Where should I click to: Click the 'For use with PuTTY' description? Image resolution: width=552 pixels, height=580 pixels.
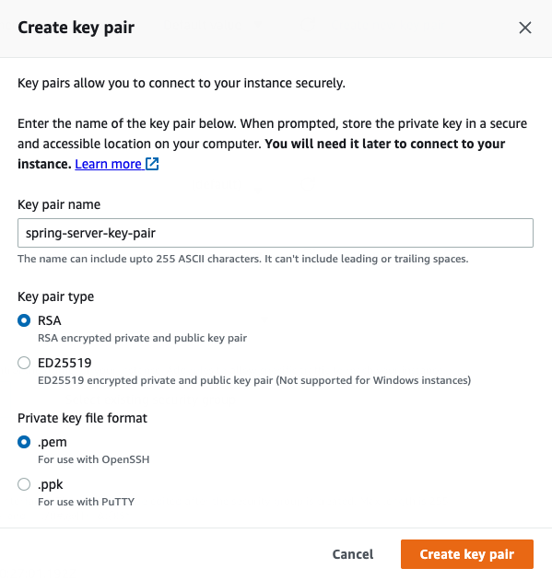point(87,502)
